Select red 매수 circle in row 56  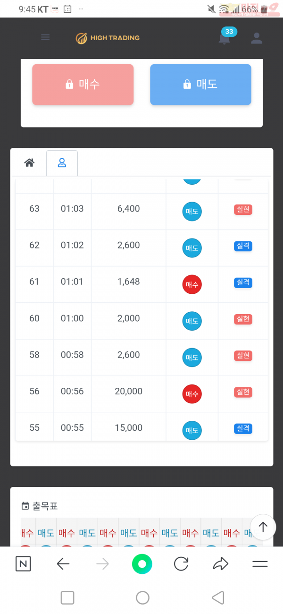click(x=192, y=394)
